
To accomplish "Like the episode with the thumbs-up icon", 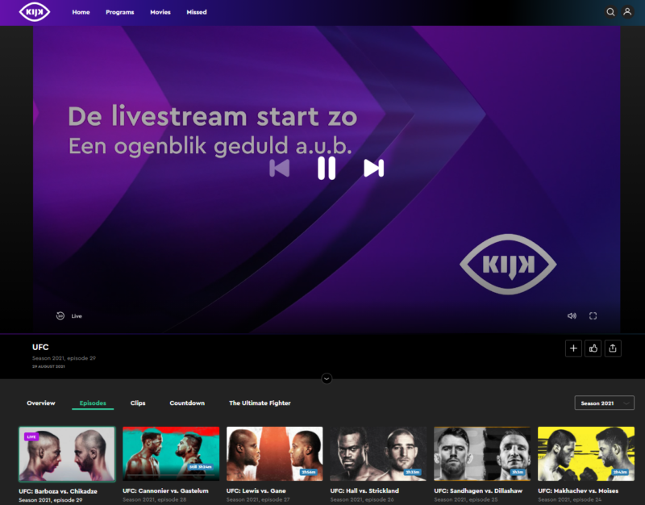I will pyautogui.click(x=593, y=348).
